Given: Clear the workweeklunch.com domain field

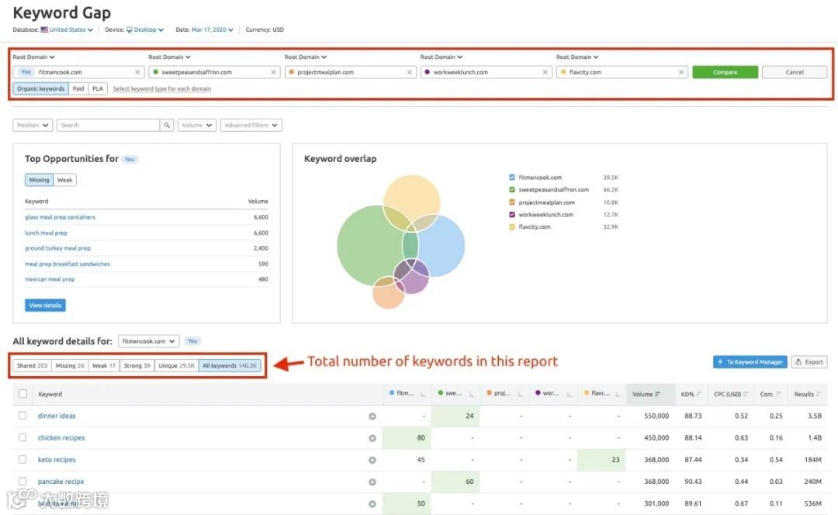Looking at the screenshot, I should pyautogui.click(x=545, y=72).
